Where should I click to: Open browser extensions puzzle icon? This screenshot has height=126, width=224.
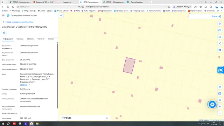point(206,7)
